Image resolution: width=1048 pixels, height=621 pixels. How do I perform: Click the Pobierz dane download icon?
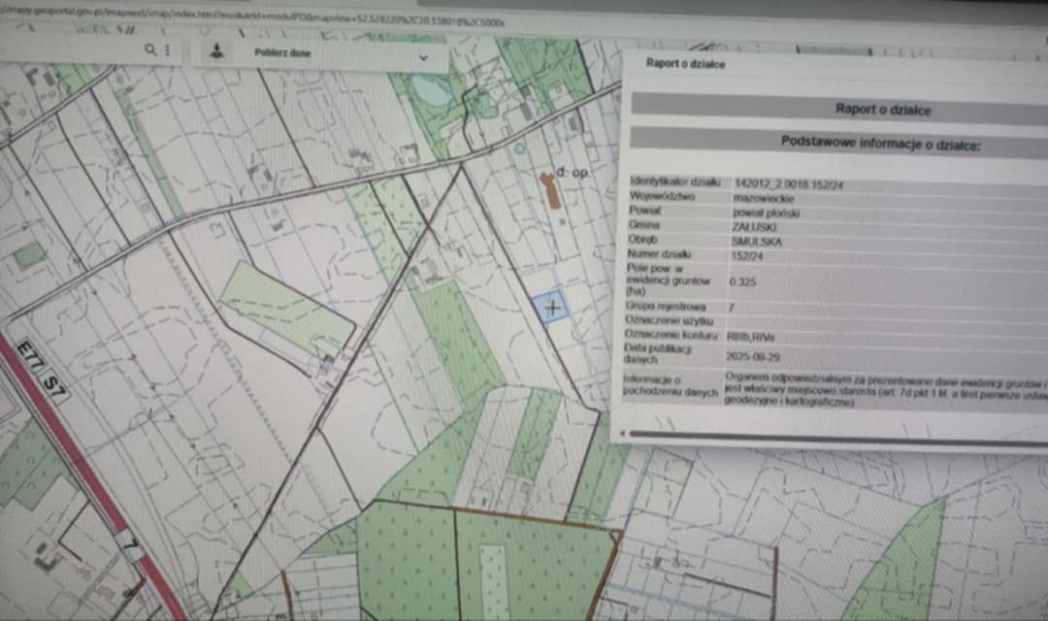216,50
